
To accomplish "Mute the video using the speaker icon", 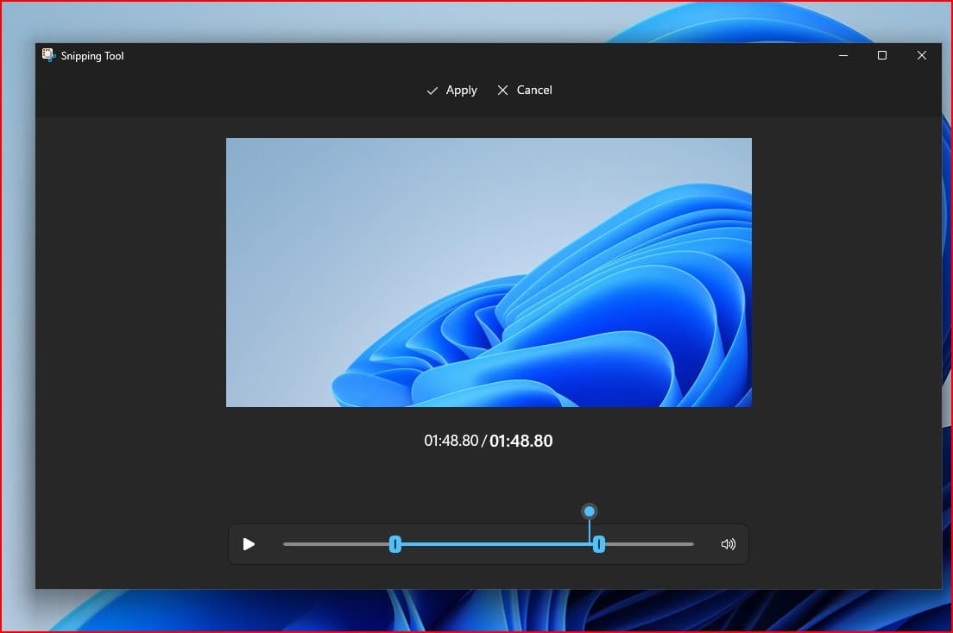I will (728, 544).
